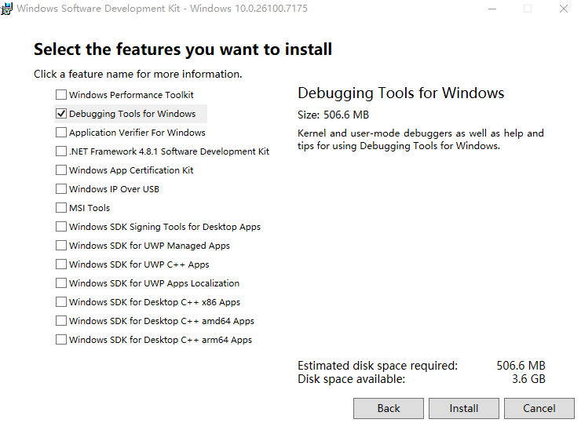
Task: Click '.NET Framework 4.8.1 Software Development Kit' name
Action: (x=170, y=151)
